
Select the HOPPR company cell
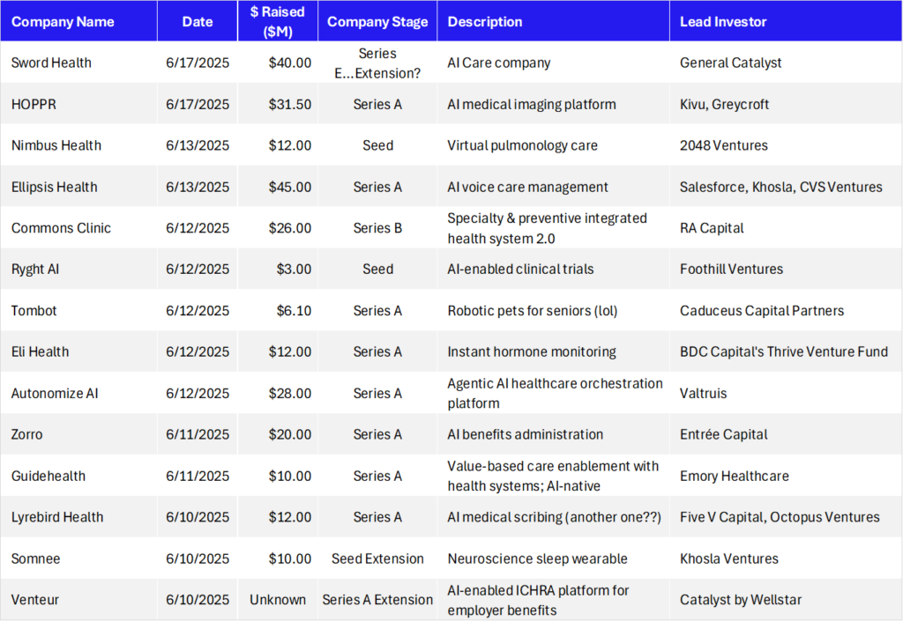[x=78, y=104]
